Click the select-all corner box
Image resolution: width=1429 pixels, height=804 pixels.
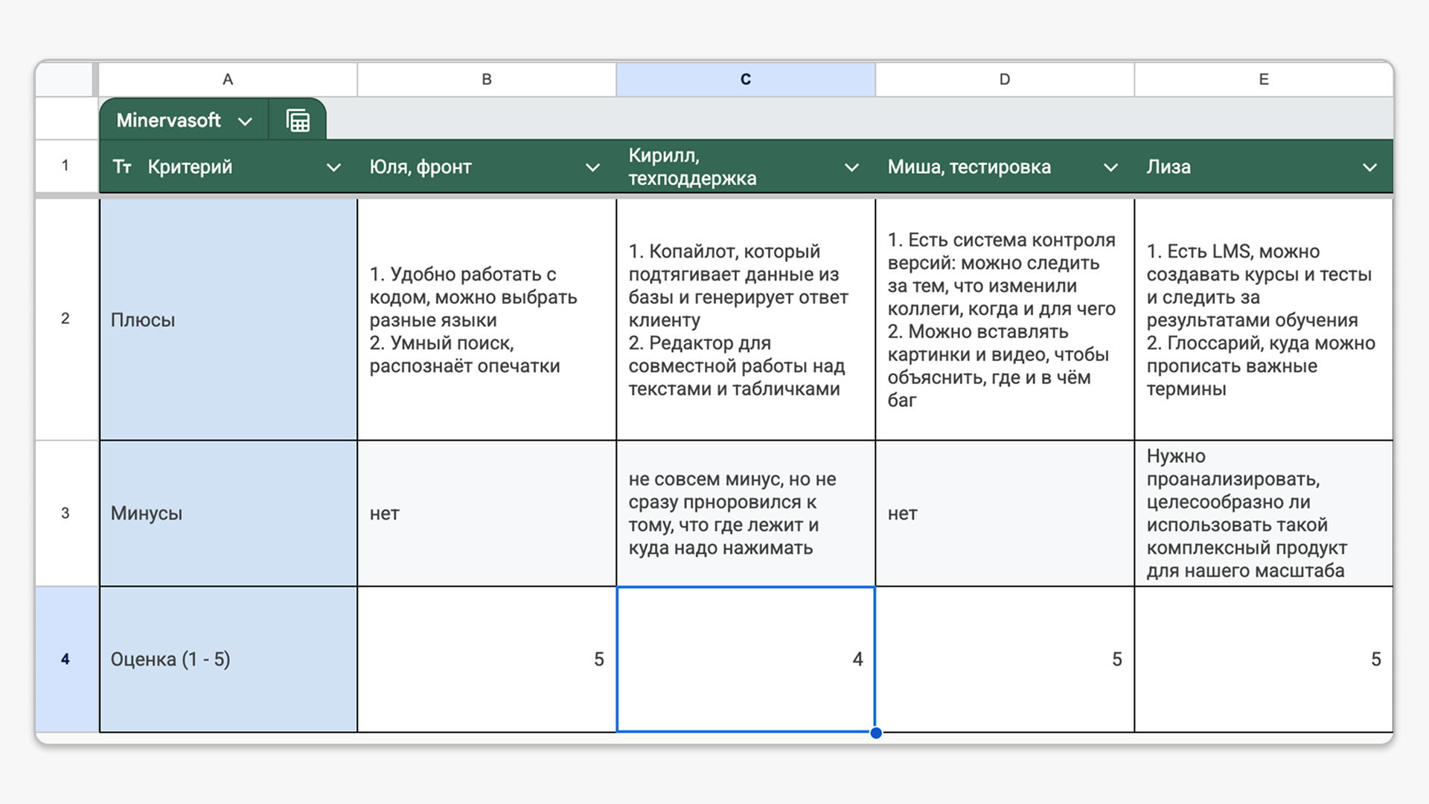pyautogui.click(x=64, y=80)
